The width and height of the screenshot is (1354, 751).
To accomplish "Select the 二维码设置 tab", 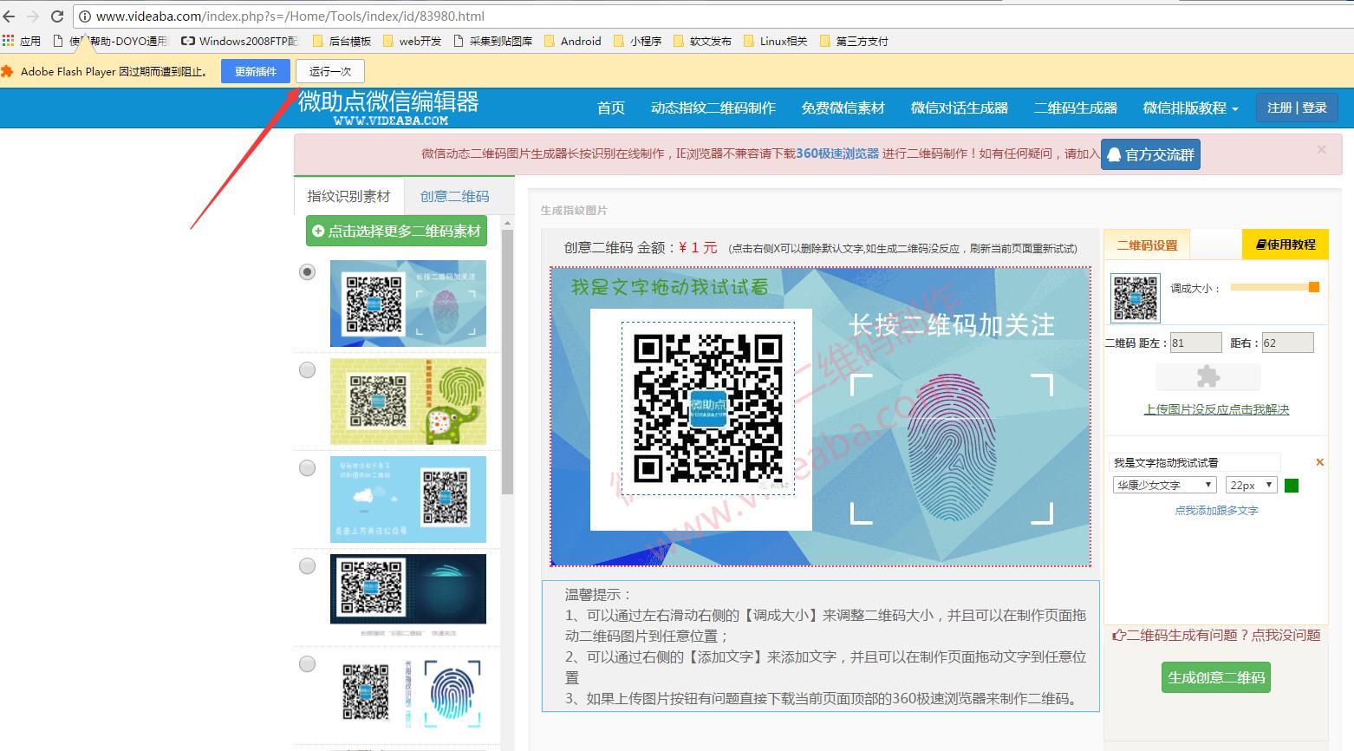I will point(1147,245).
